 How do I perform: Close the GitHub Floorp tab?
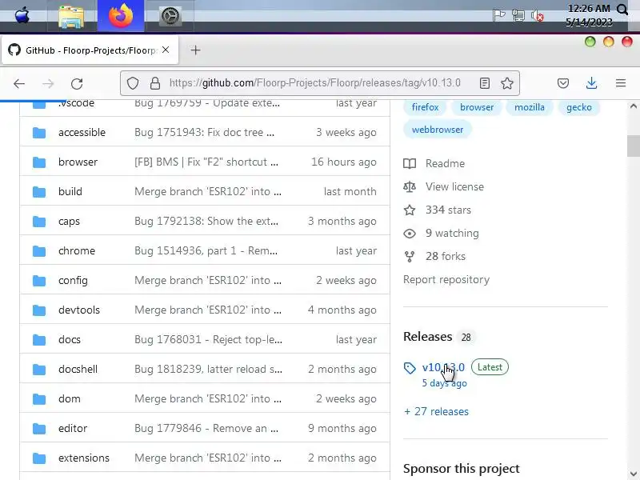tap(166, 50)
